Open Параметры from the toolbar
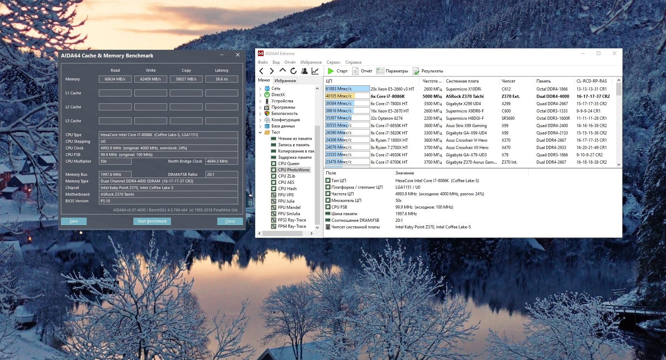The height and width of the screenshot is (360, 666). pos(392,71)
